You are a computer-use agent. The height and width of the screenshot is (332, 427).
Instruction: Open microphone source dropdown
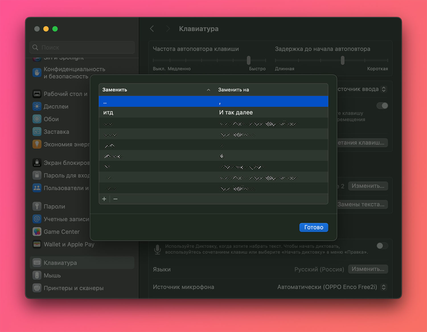point(383,287)
